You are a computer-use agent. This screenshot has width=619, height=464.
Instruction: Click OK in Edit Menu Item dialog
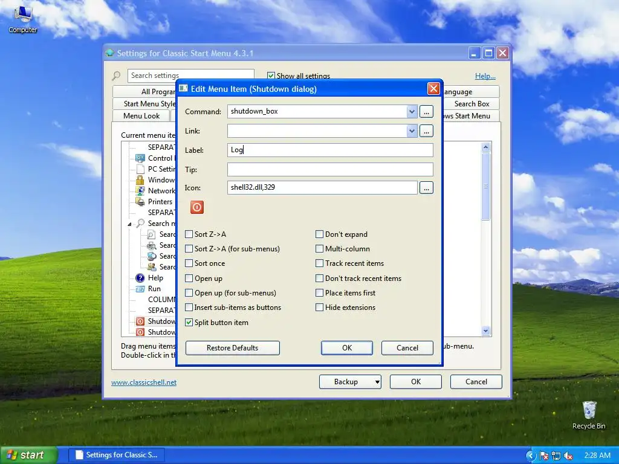point(346,348)
